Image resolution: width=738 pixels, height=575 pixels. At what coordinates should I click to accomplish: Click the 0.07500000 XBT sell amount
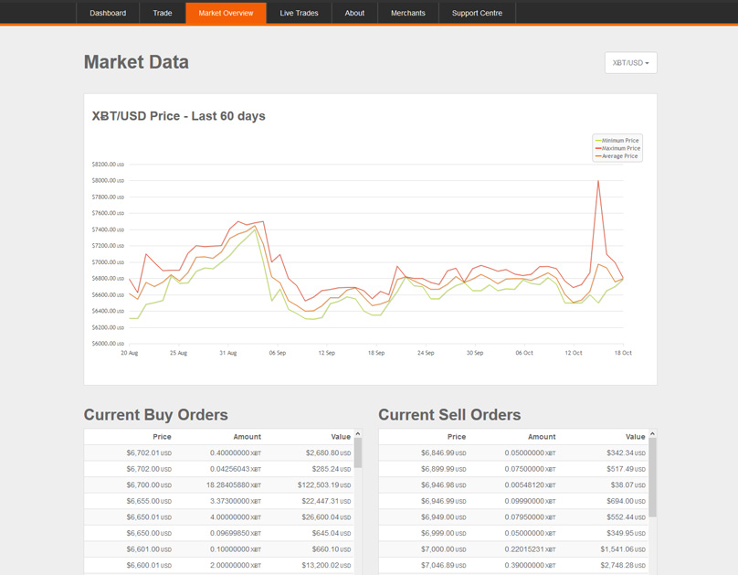click(530, 469)
